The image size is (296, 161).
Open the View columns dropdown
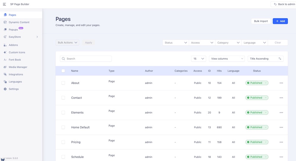227,59
